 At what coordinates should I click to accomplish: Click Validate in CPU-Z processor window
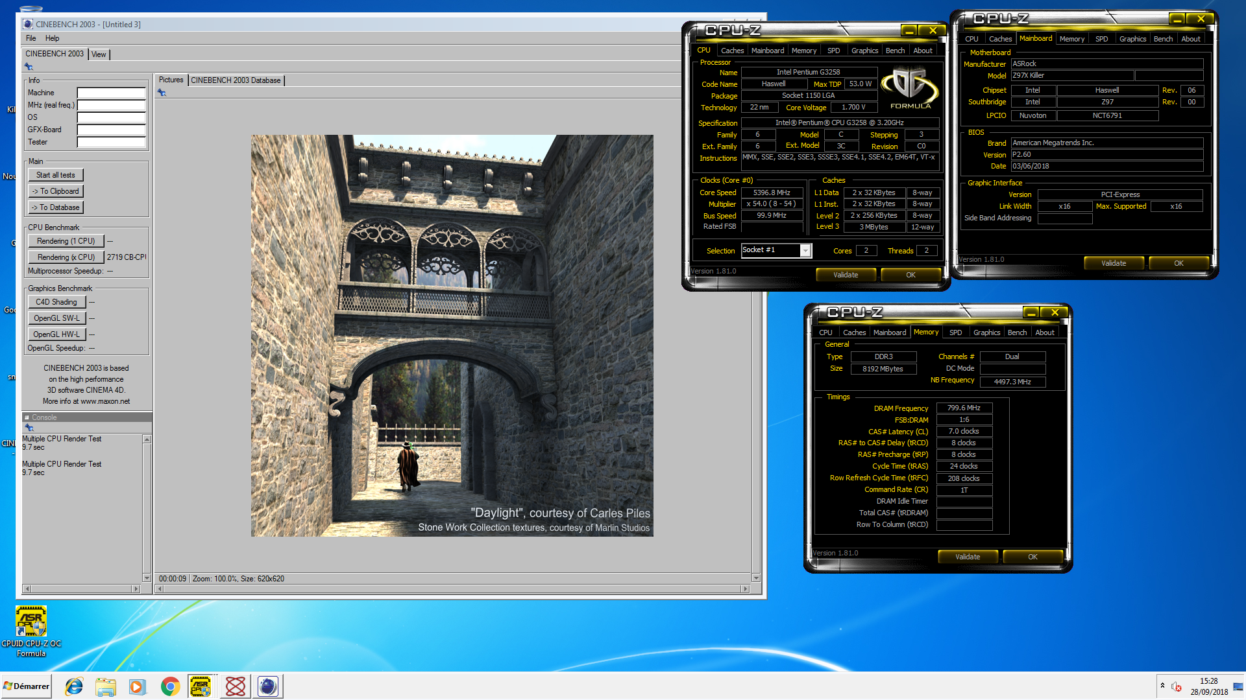click(846, 275)
